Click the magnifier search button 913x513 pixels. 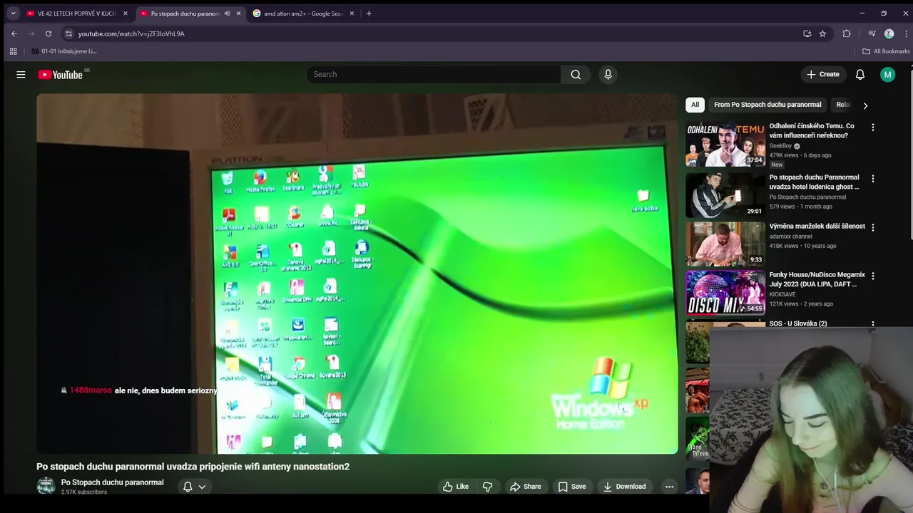point(576,74)
